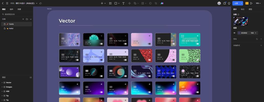Select the Text tool
This screenshot has width=264, height=102.
tap(123, 3)
